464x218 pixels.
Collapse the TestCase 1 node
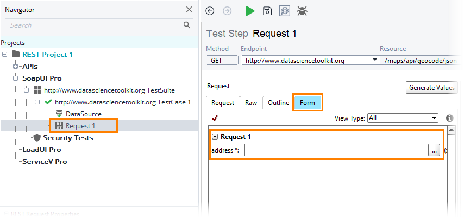37,102
